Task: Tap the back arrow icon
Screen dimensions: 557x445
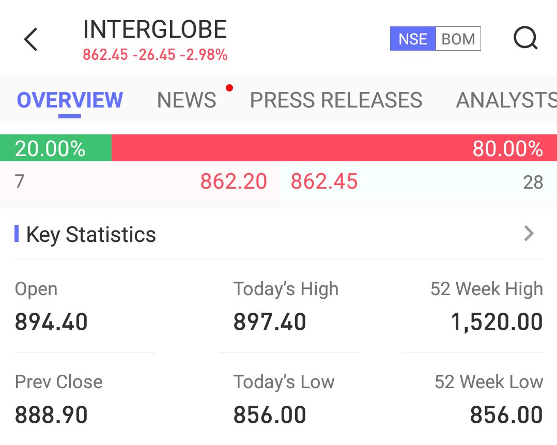Action: tap(30, 39)
